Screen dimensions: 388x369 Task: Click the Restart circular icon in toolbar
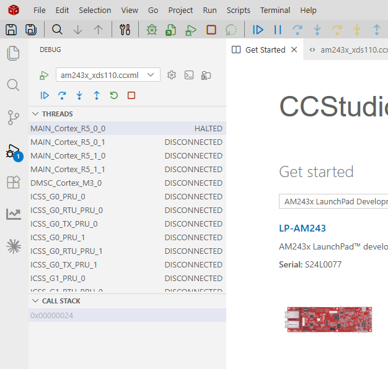click(231, 30)
